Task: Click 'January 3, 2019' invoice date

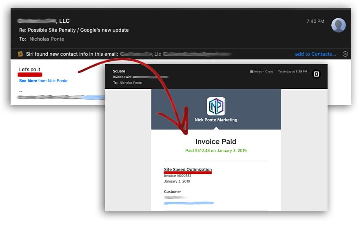Action: [177, 182]
